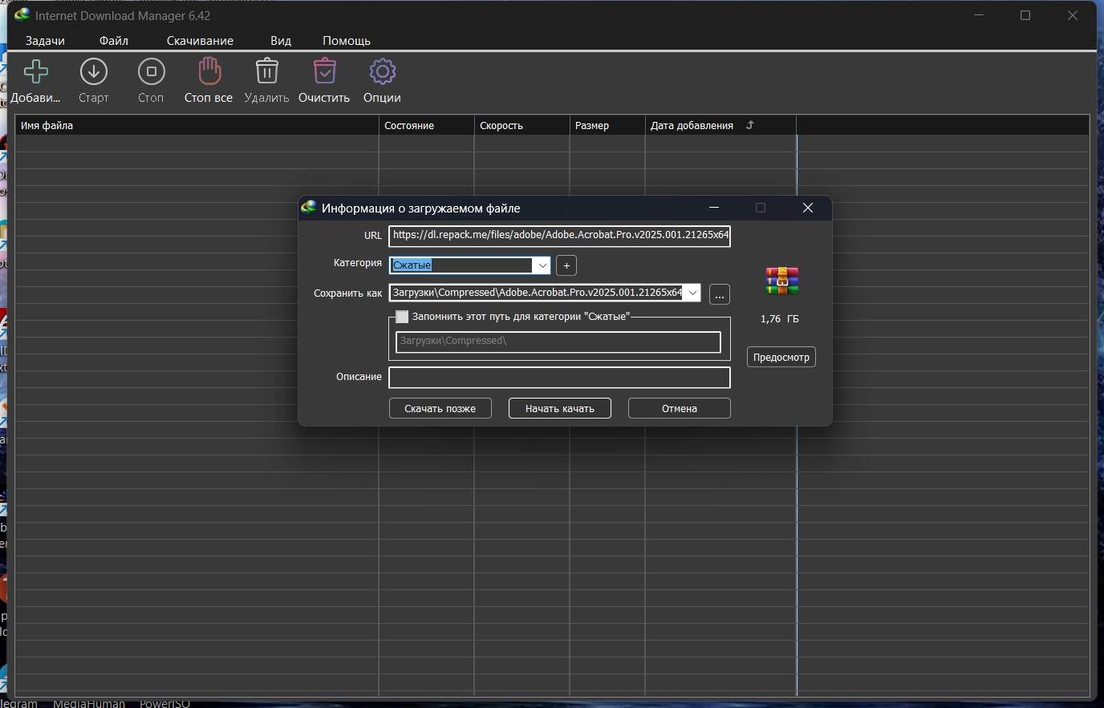
Task: Minimize the Internet Download Manager window
Action: (979, 15)
